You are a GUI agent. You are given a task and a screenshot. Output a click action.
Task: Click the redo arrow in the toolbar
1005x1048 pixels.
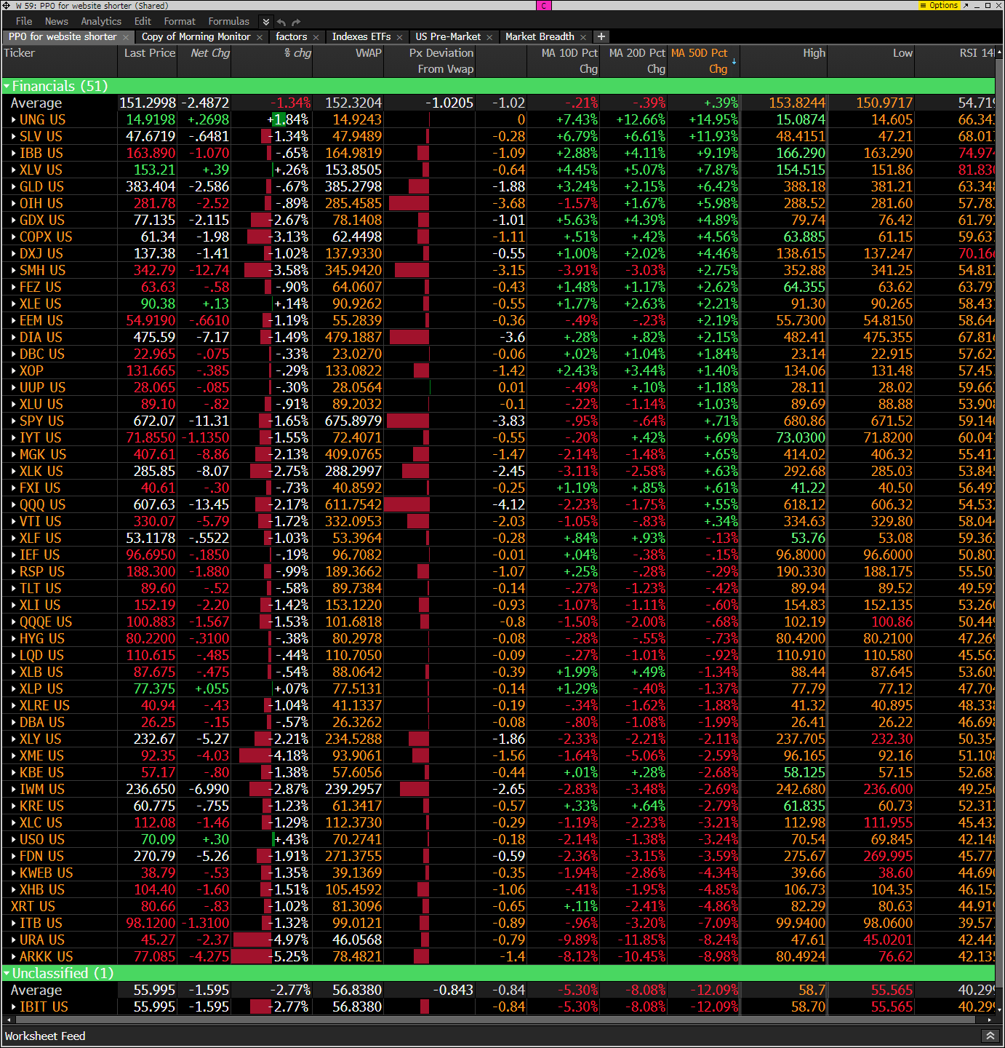point(296,22)
